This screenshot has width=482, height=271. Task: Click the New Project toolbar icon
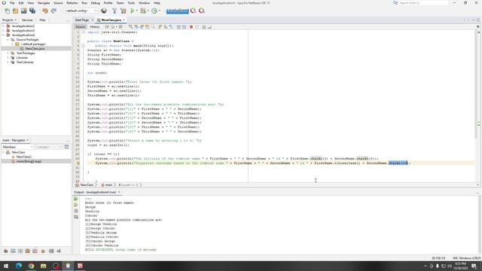point(15,11)
